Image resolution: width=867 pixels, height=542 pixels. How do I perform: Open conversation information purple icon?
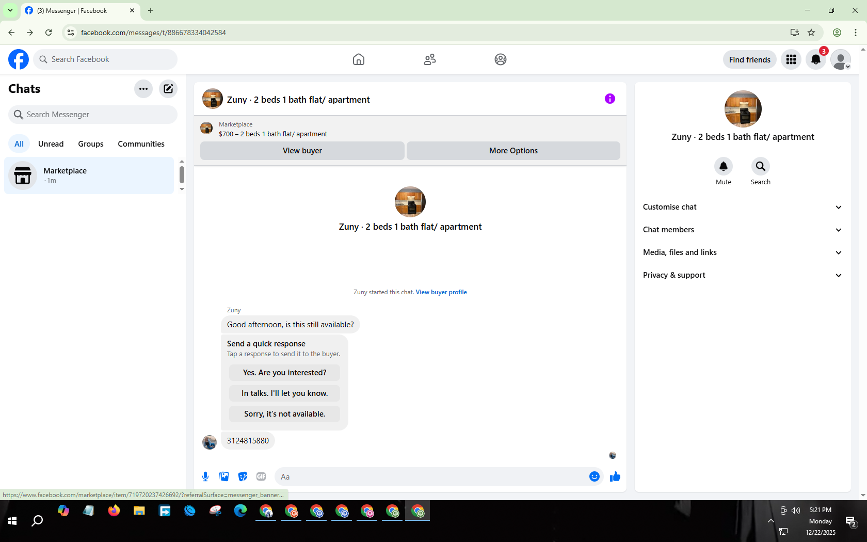(x=610, y=99)
